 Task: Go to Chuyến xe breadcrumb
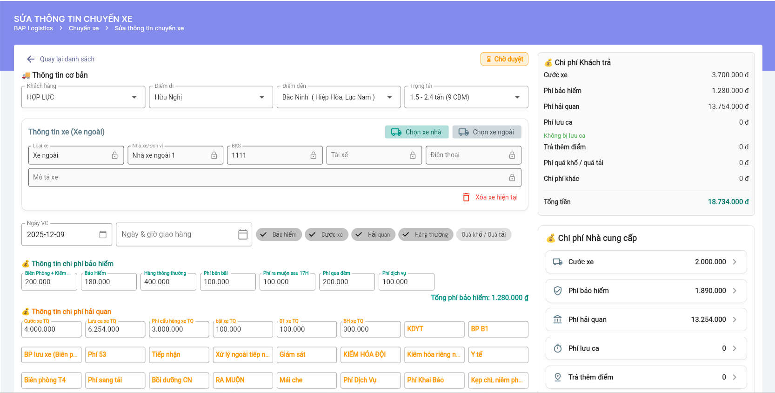(84, 28)
